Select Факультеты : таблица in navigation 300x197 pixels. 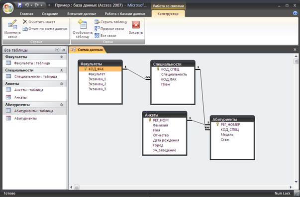click(35, 63)
